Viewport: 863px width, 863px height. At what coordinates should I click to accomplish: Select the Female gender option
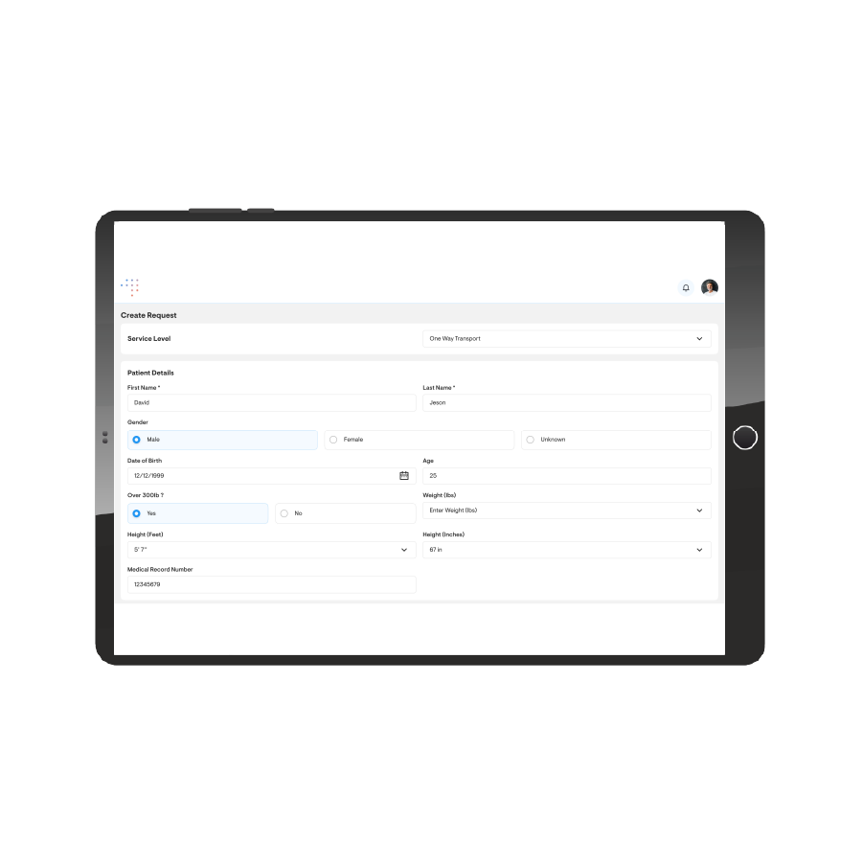pyautogui.click(x=333, y=440)
